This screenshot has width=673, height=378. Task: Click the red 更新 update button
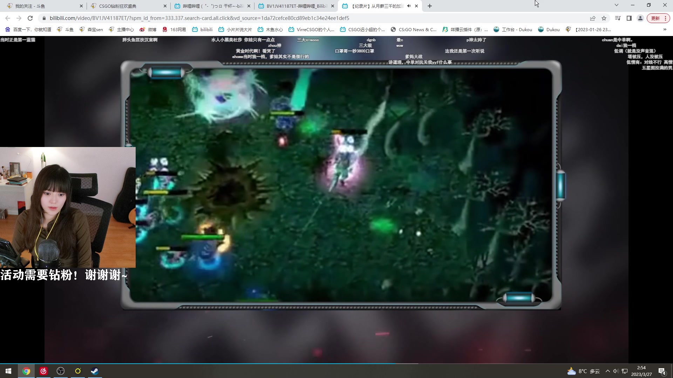[x=655, y=18]
